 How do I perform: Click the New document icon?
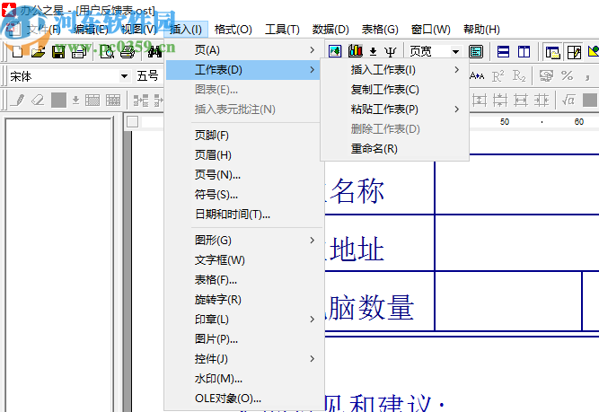(x=17, y=51)
